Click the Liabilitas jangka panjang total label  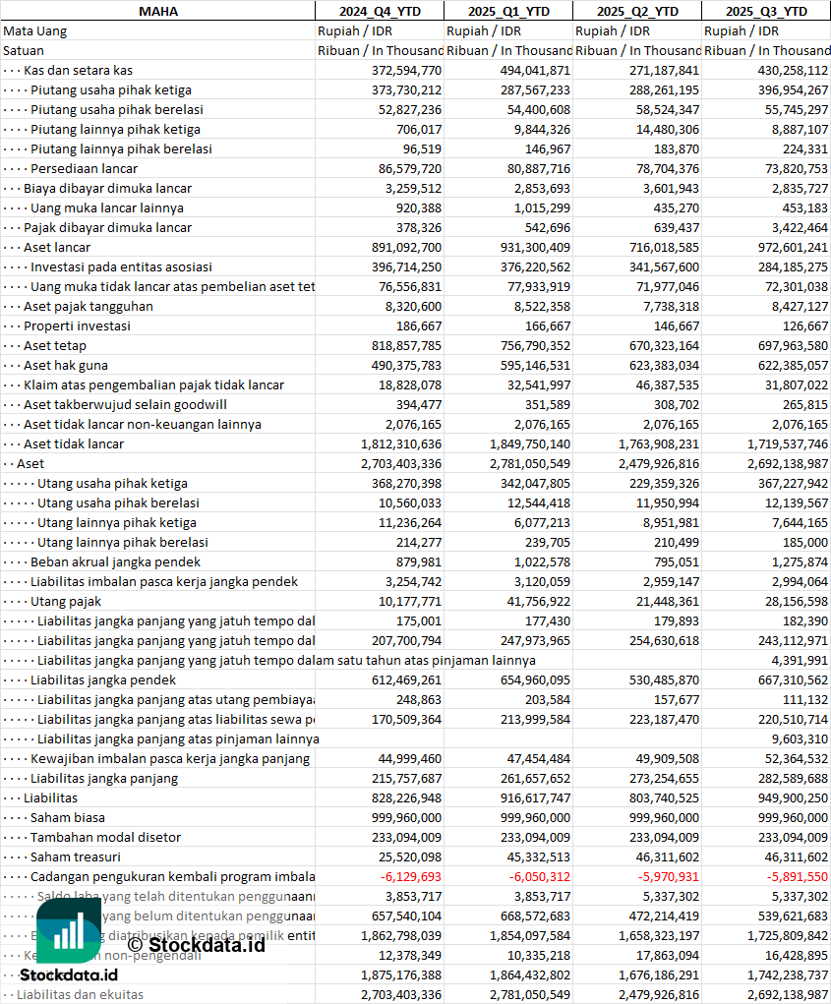(x=104, y=779)
